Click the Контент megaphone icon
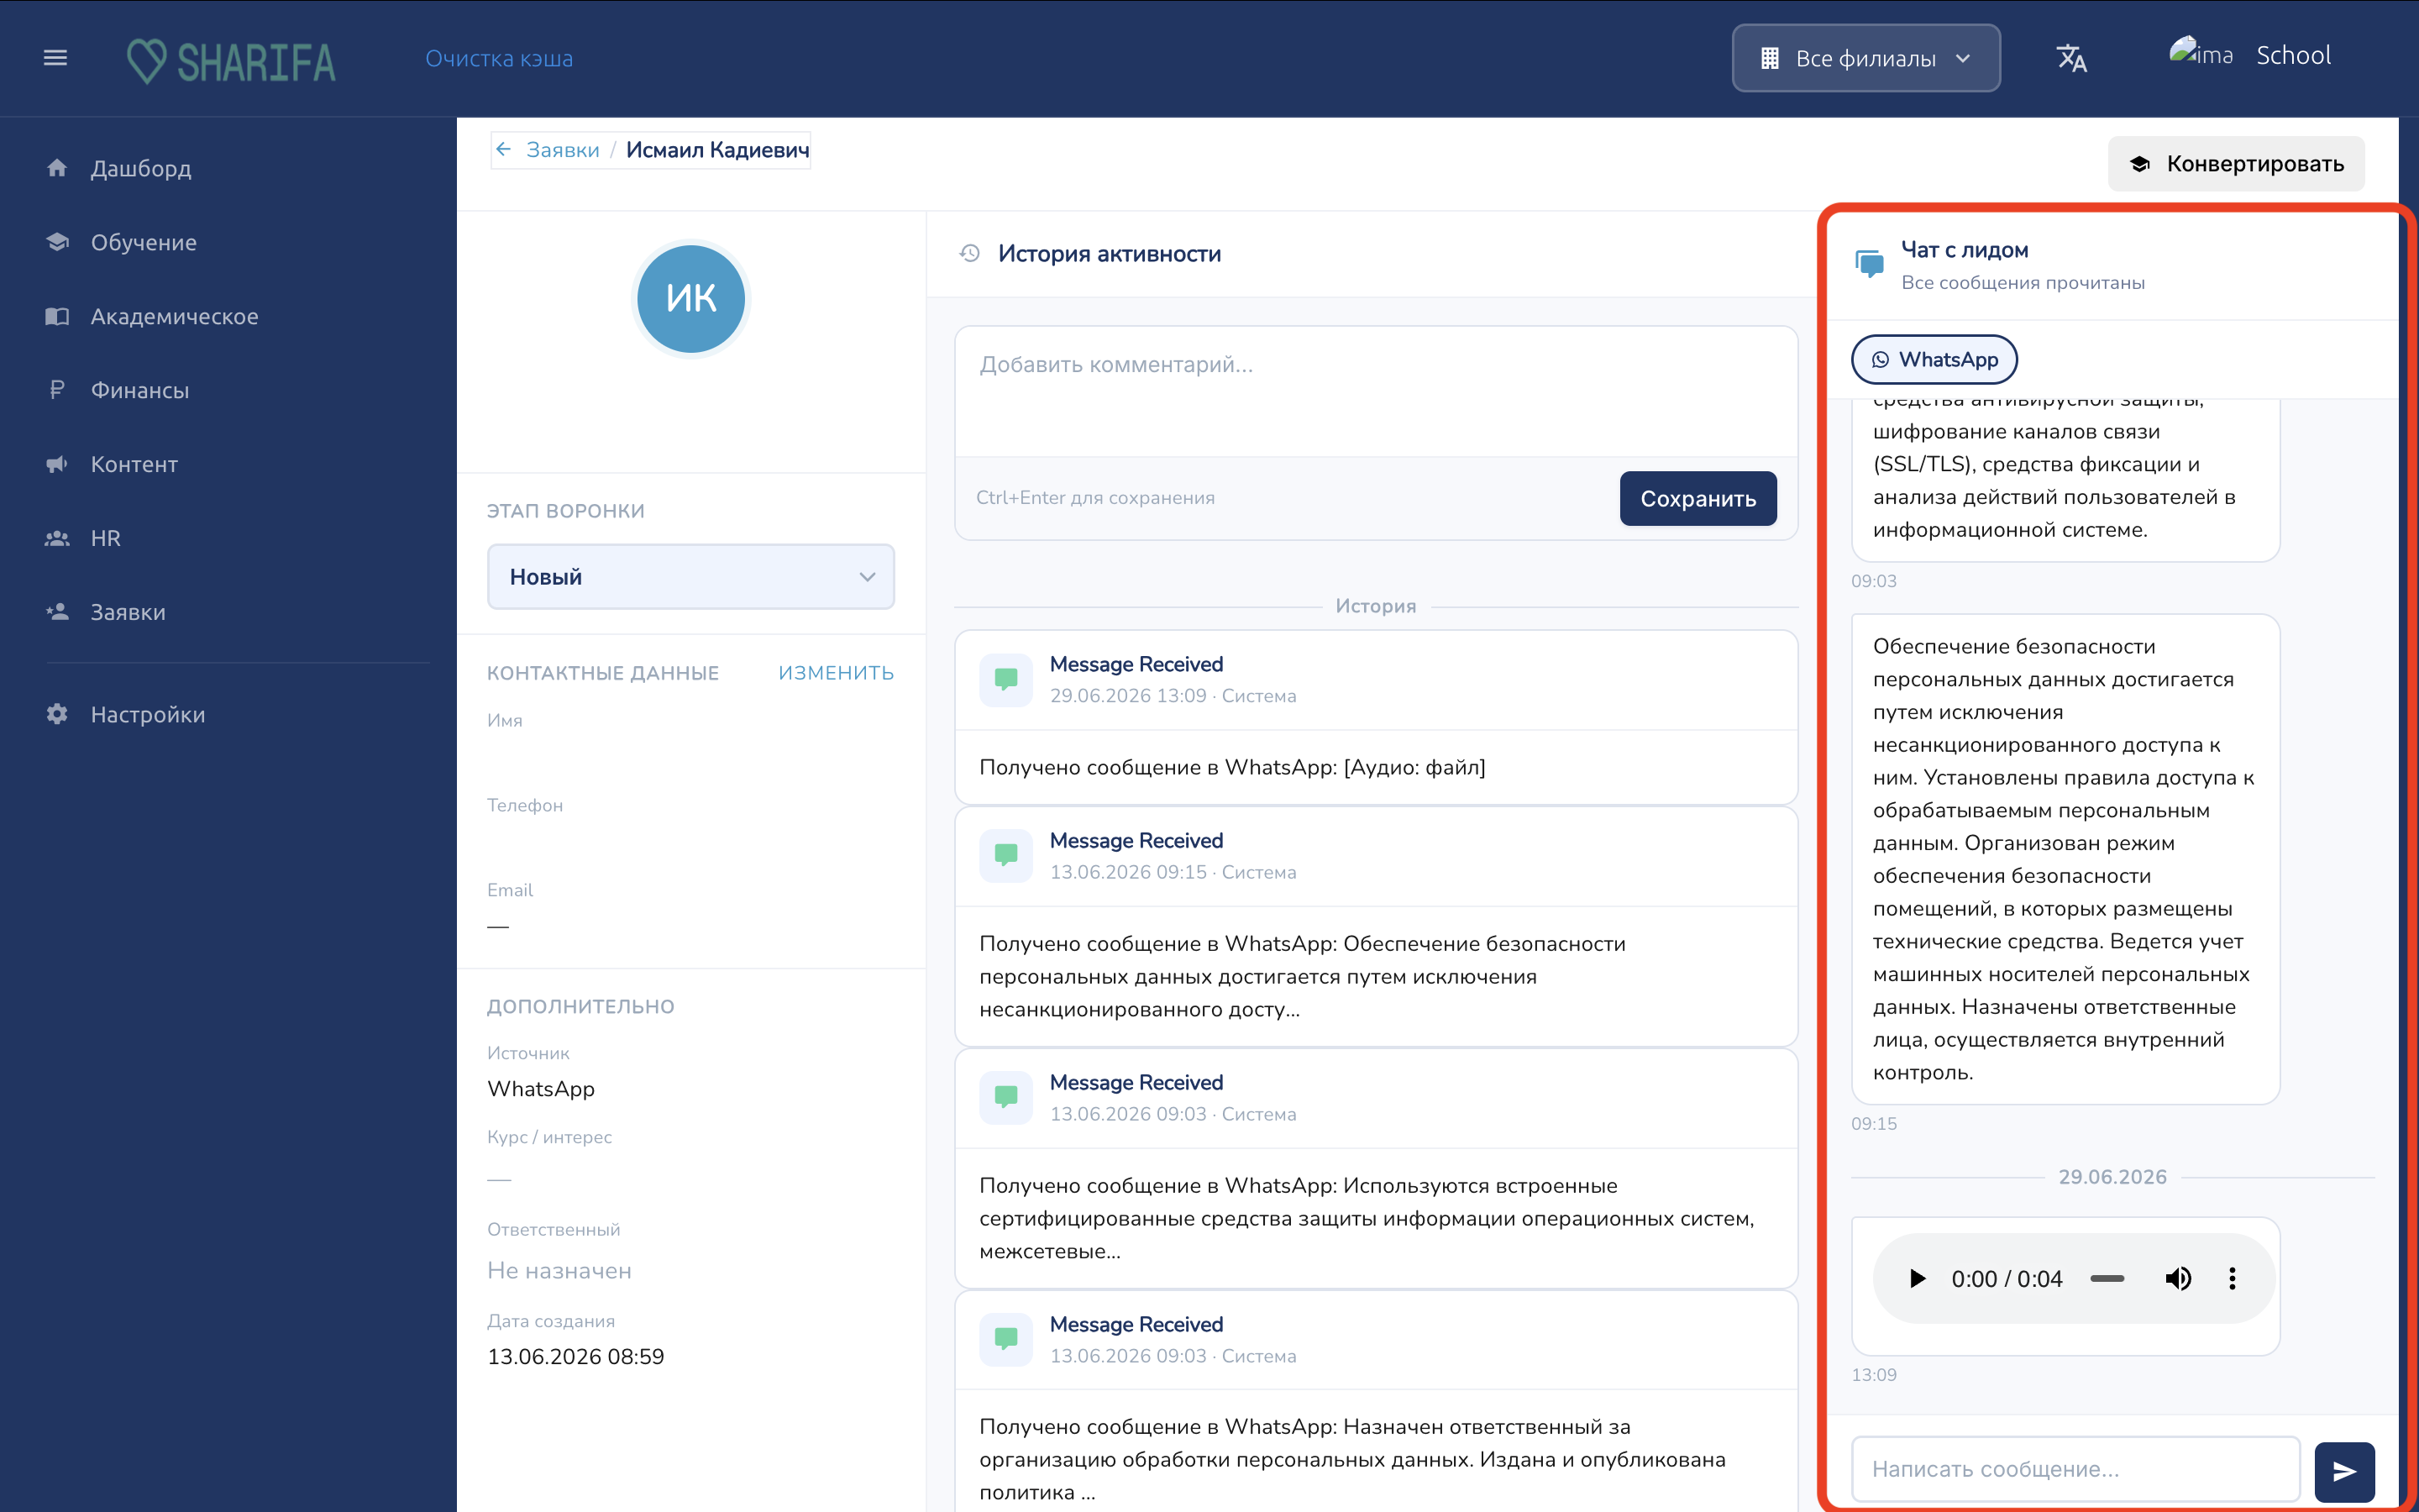The height and width of the screenshot is (1512, 2419). (57, 464)
